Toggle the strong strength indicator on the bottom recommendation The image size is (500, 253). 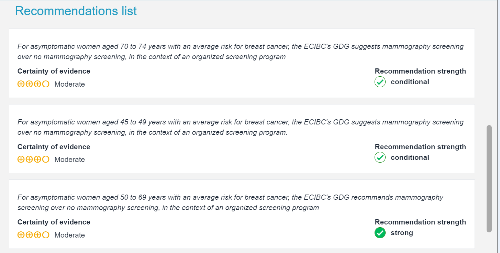380,233
